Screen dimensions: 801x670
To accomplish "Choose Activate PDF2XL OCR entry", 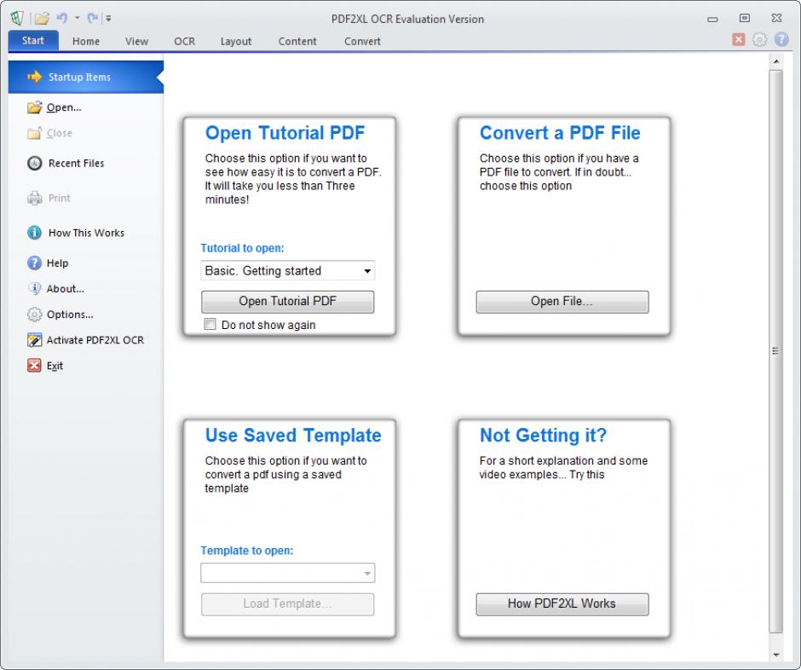I will tap(95, 340).
